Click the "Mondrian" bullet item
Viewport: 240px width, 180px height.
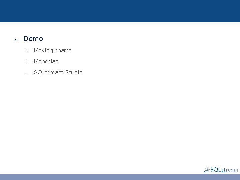point(46,62)
